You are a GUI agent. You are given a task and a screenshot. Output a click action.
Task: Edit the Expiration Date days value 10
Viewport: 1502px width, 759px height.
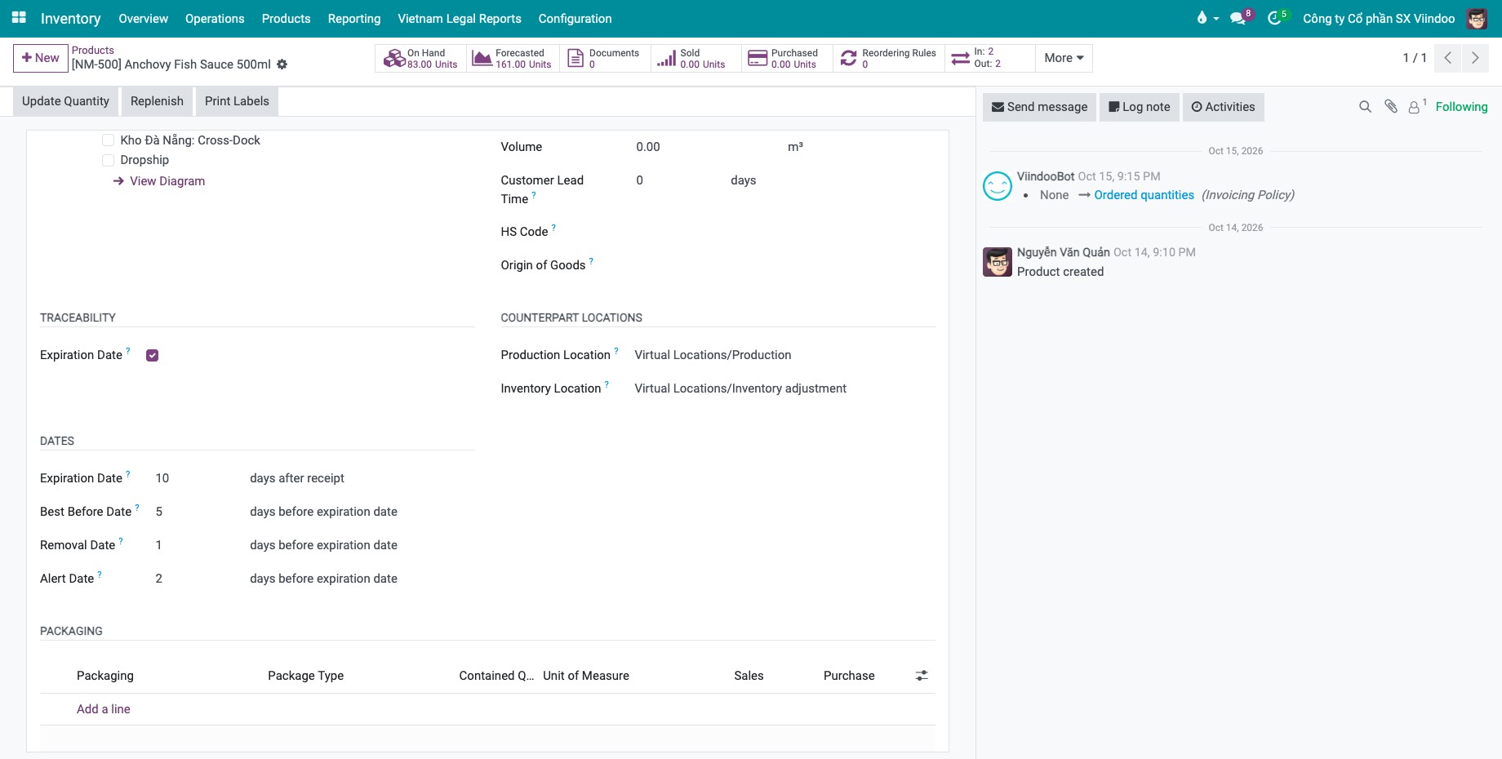pos(195,478)
